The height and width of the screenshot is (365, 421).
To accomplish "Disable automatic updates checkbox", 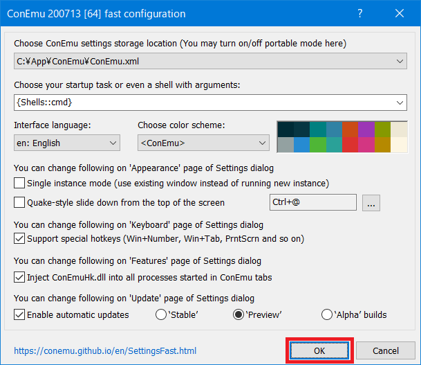I will (19, 314).
